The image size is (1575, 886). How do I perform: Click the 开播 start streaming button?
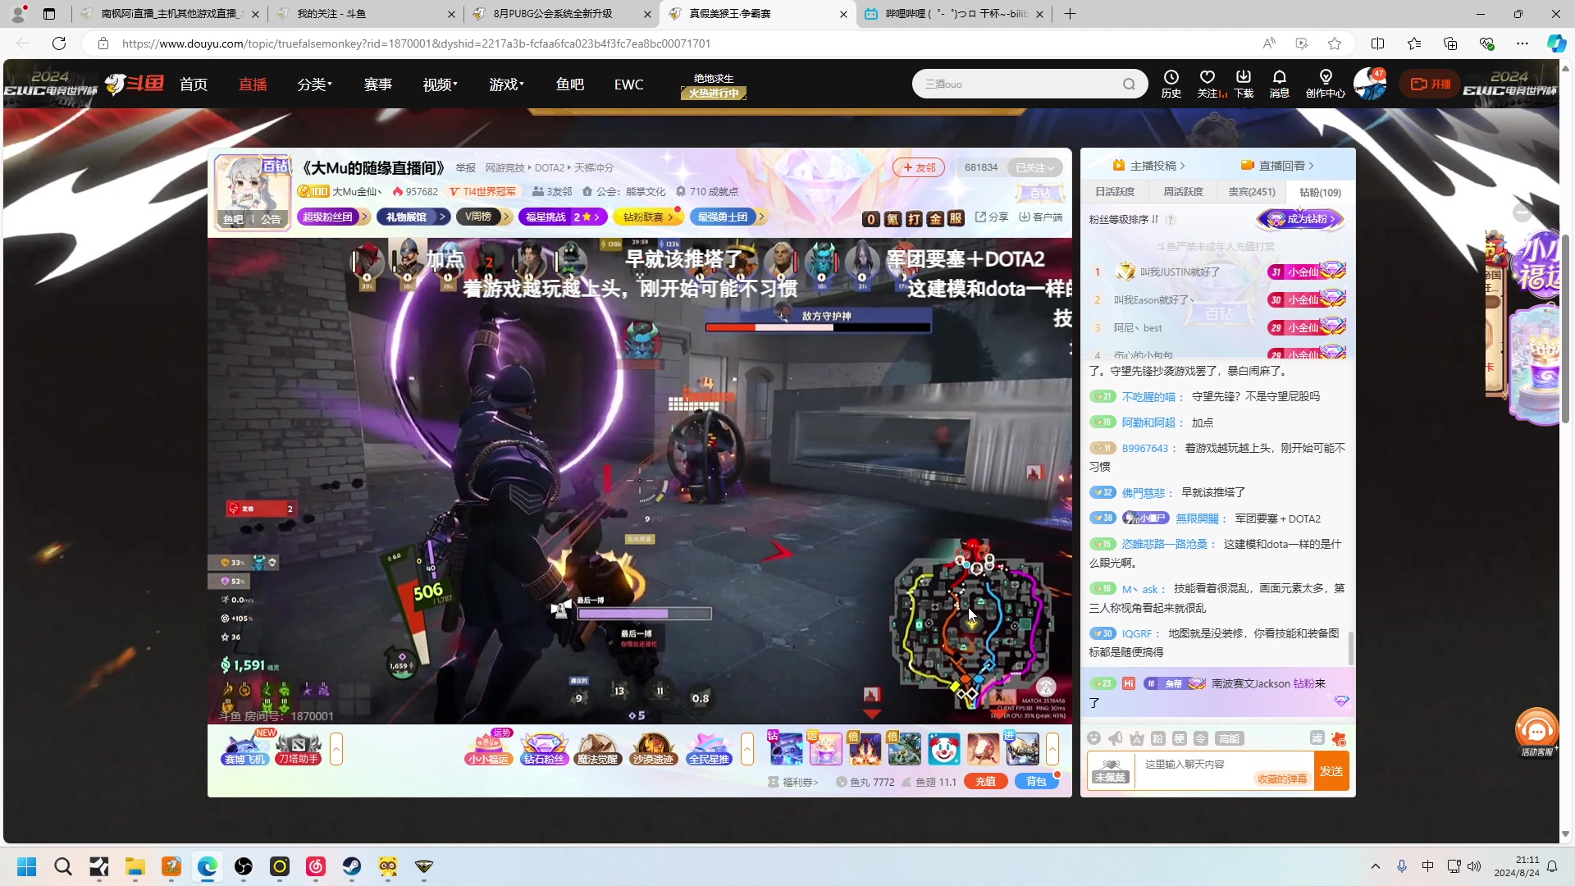click(1431, 84)
